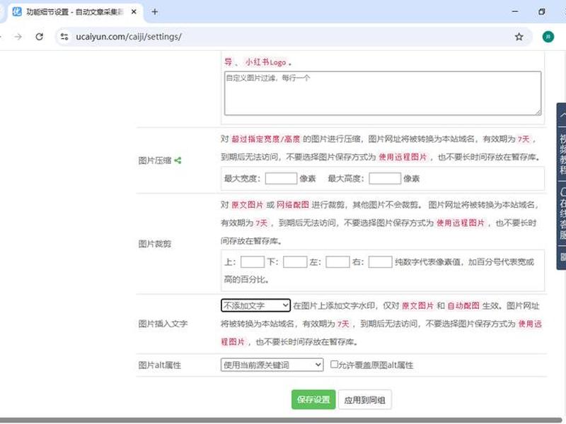Open the 使用当前源关键词 alt dropdown
This screenshot has height=424, width=566.
click(272, 365)
